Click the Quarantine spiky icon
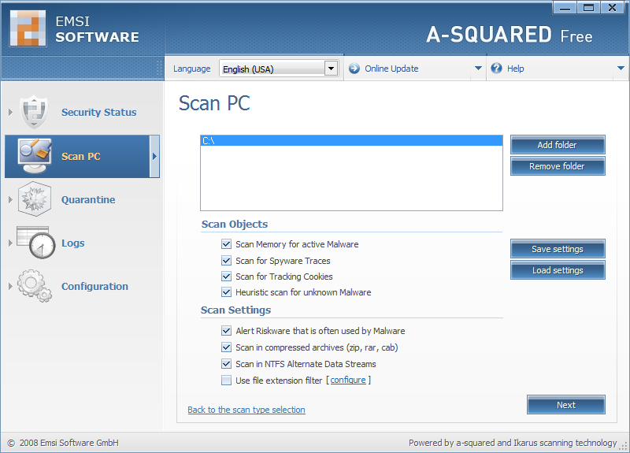Image resolution: width=630 pixels, height=453 pixels. click(x=35, y=199)
